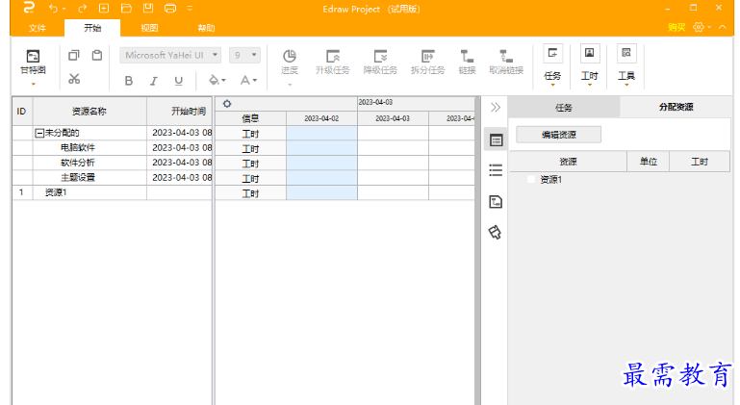740x405 pixels.
Task: Open the 文件 menu
Action: pos(38,28)
